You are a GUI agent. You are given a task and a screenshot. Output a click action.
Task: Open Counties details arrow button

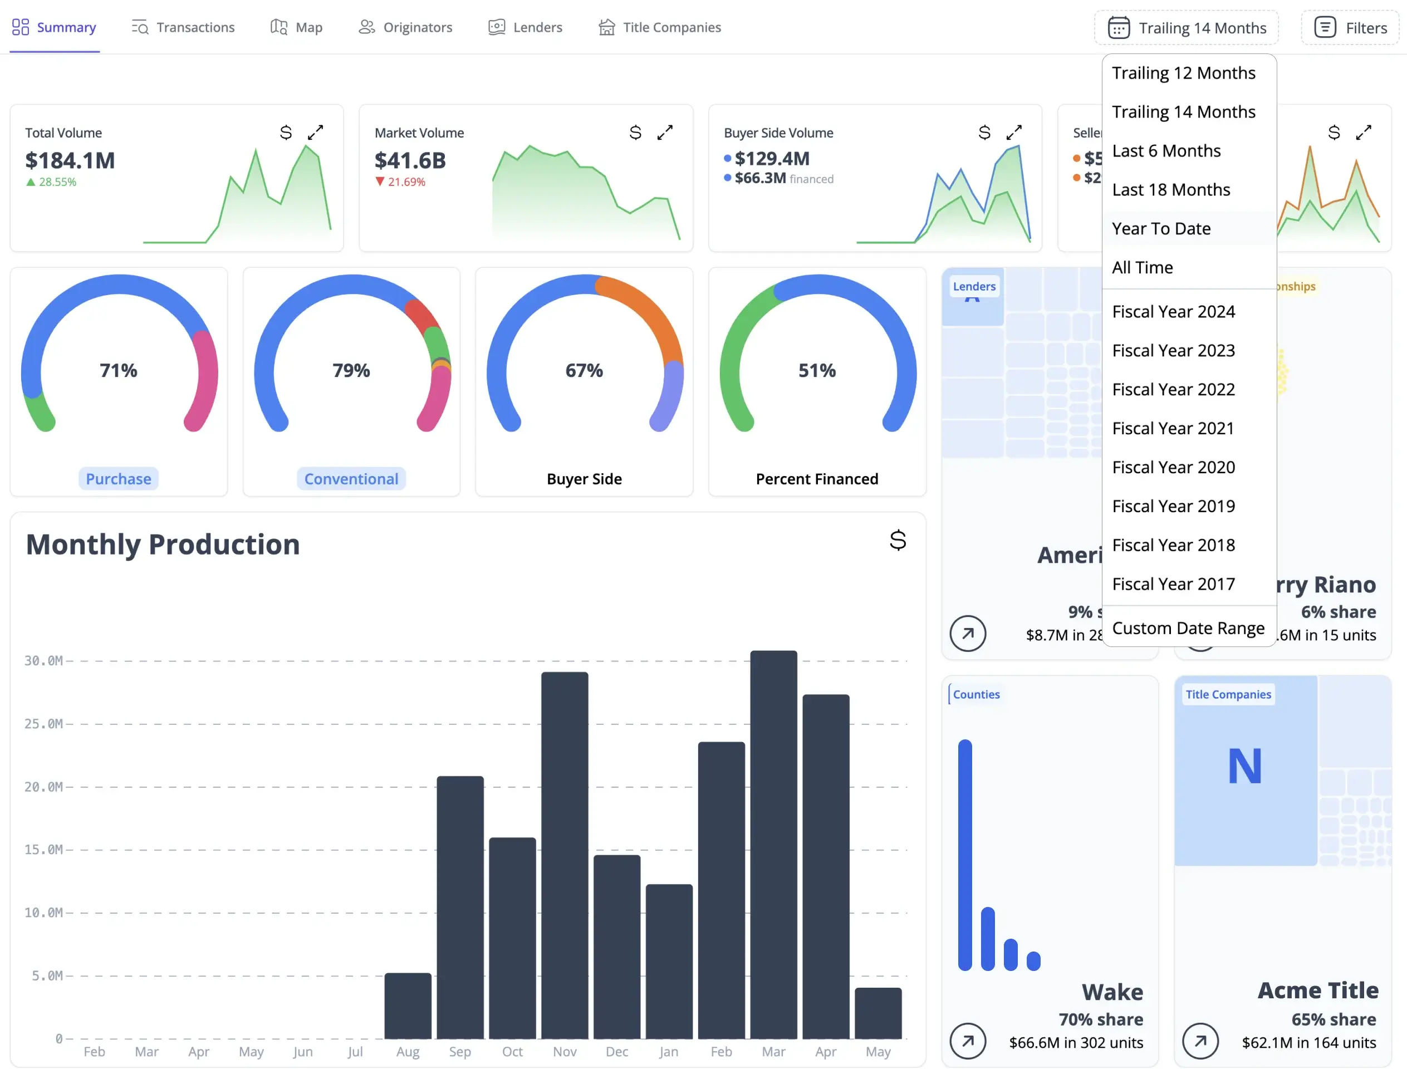(967, 1041)
